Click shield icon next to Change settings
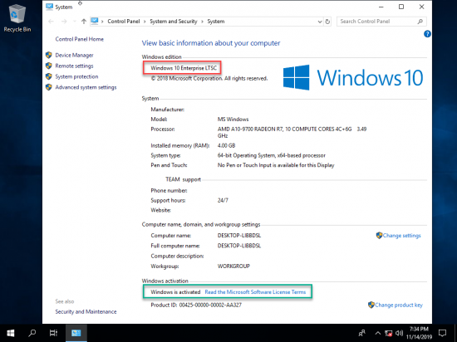 tap(379, 235)
